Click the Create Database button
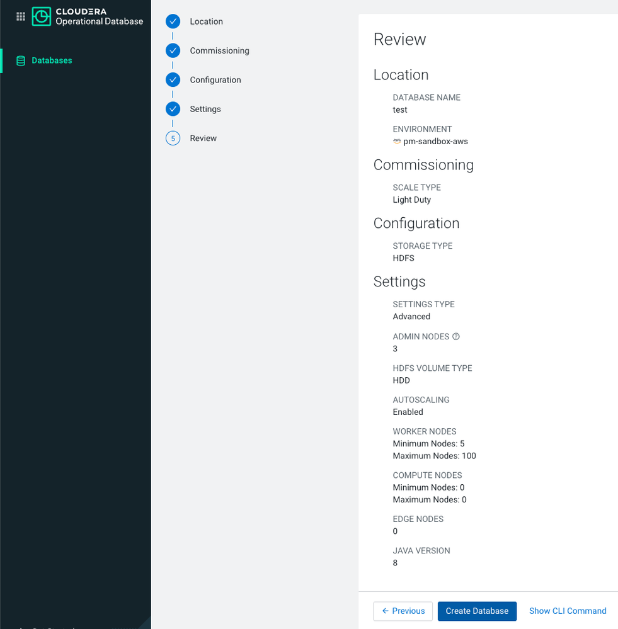This screenshot has height=629, width=618. [477, 611]
